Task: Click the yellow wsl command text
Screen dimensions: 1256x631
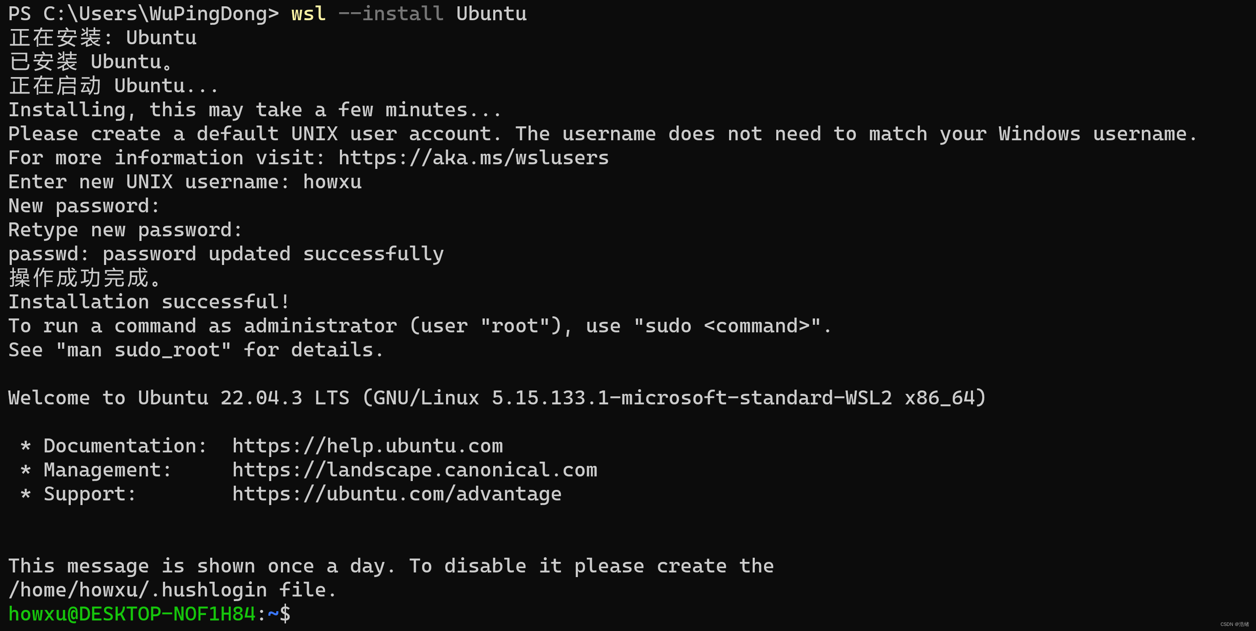Action: (x=308, y=13)
